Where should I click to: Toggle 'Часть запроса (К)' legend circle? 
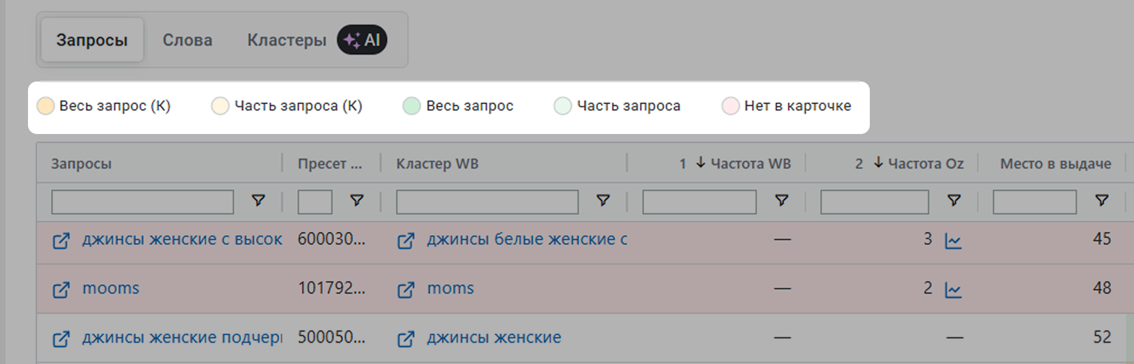click(220, 106)
